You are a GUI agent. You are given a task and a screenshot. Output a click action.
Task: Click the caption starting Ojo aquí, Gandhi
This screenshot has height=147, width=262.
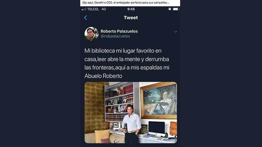(x=126, y=3)
